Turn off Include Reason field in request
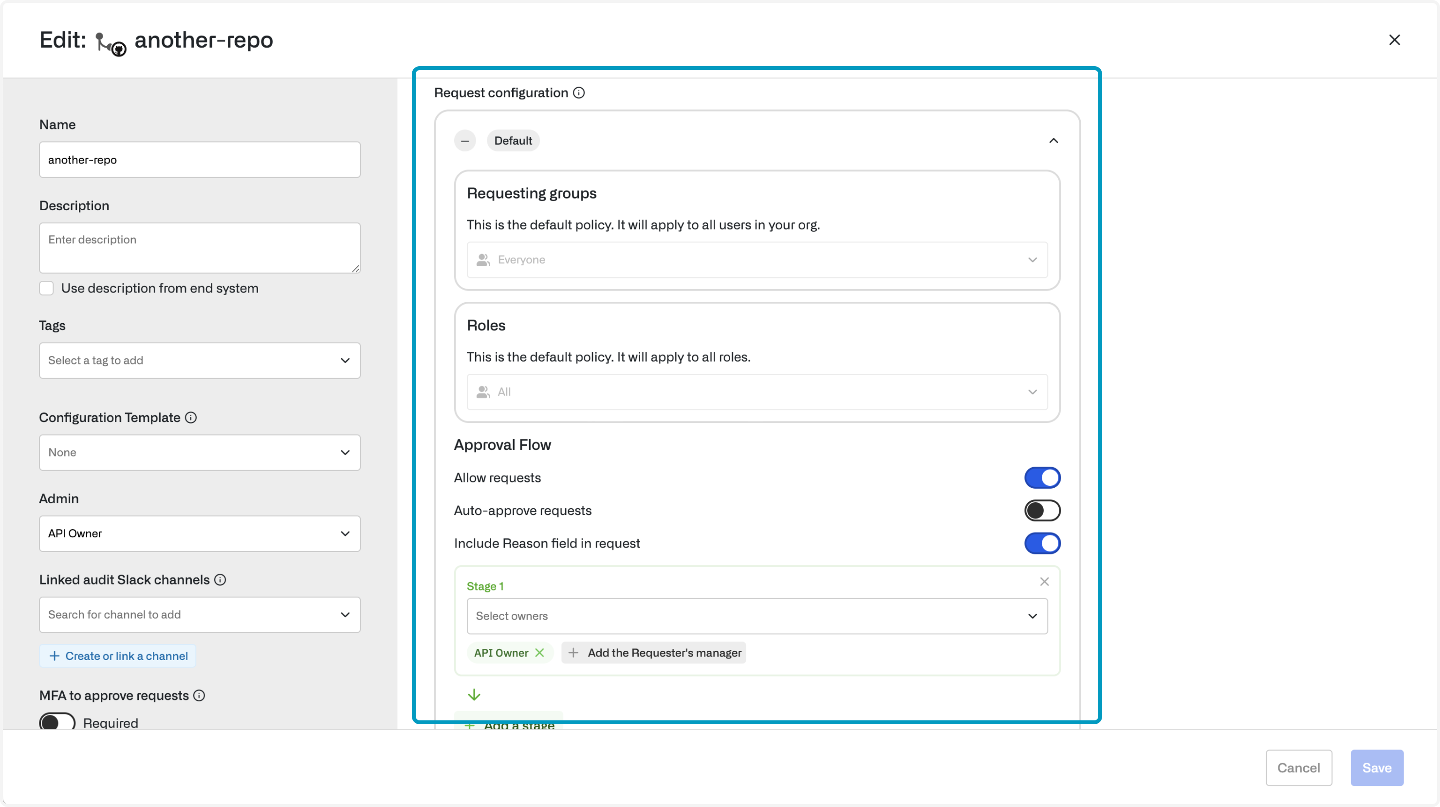This screenshot has width=1440, height=807. pos(1041,543)
